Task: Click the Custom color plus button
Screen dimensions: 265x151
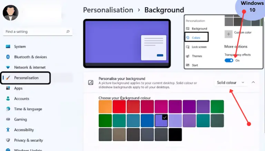Action: tap(228, 34)
